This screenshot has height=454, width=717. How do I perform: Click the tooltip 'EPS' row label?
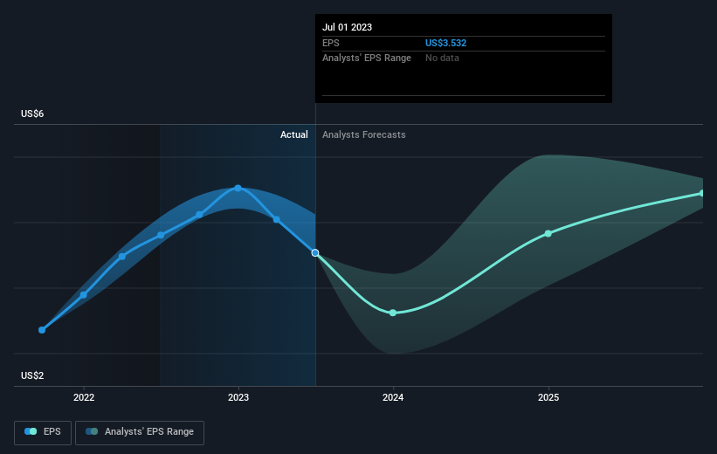coord(331,43)
